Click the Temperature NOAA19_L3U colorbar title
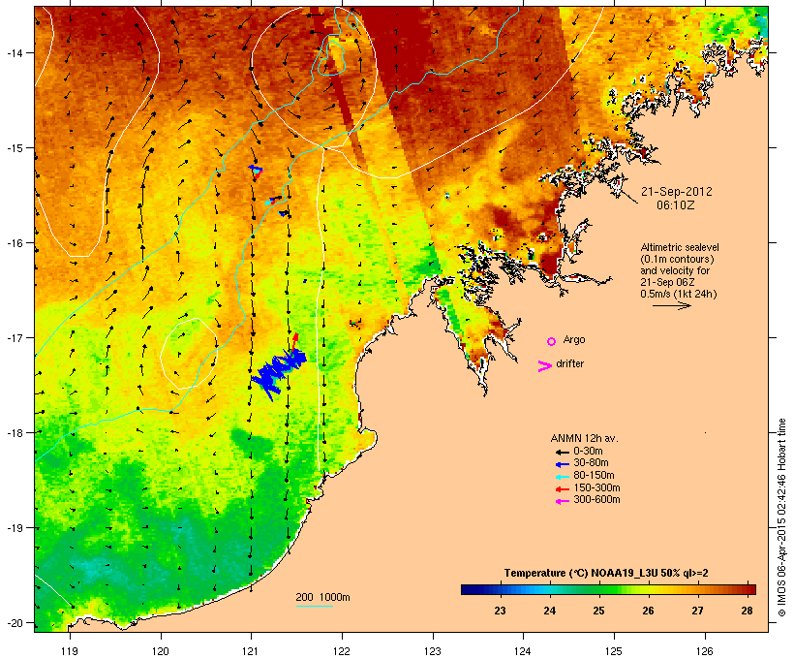794x659 pixels. pos(606,574)
